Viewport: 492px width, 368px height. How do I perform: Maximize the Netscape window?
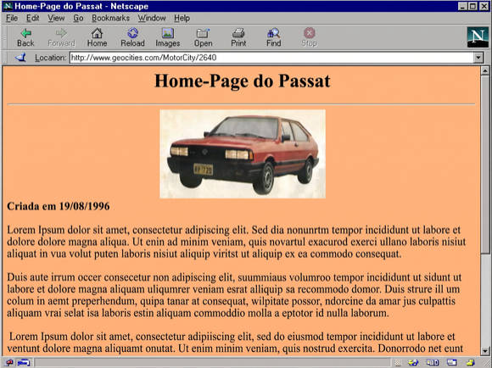pyautogui.click(x=472, y=6)
